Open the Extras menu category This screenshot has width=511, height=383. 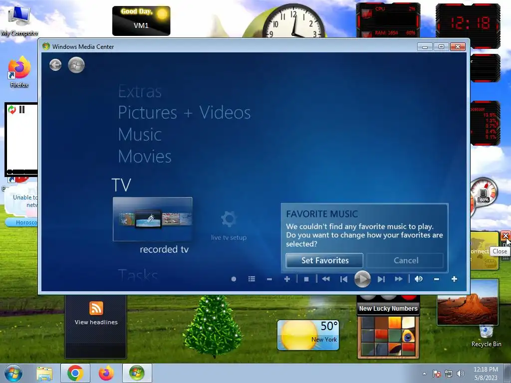[x=140, y=91]
